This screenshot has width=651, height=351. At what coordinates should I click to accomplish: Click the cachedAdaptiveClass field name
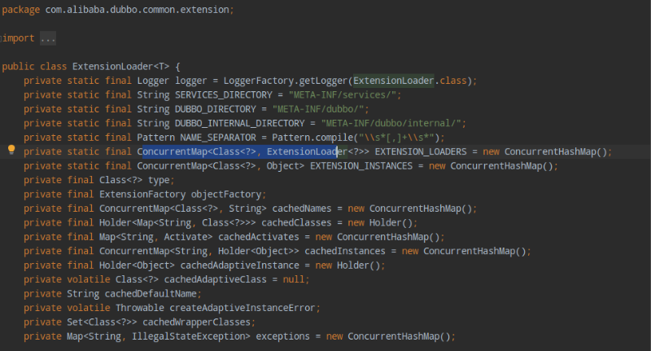coord(216,279)
